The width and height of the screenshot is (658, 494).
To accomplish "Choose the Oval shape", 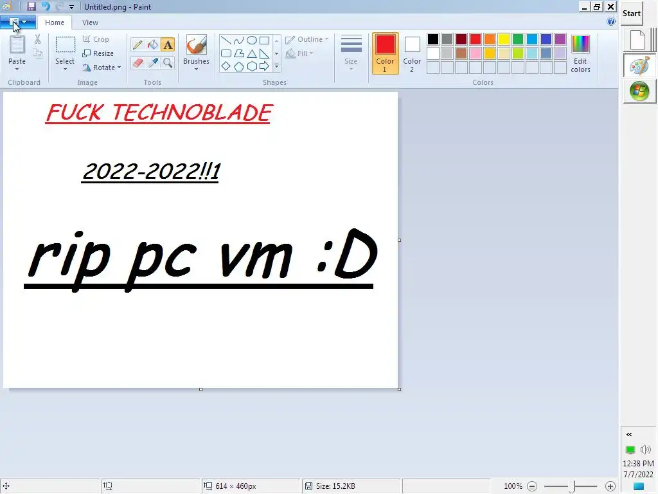I will tap(252, 41).
